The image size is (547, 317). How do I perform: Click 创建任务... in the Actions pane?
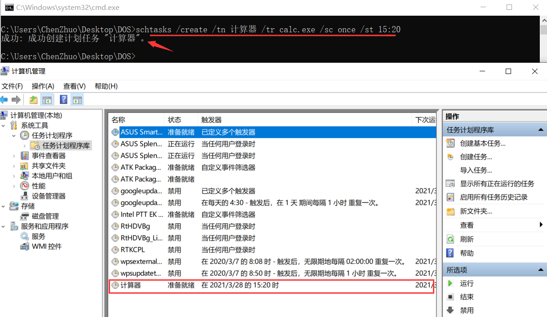(473, 156)
